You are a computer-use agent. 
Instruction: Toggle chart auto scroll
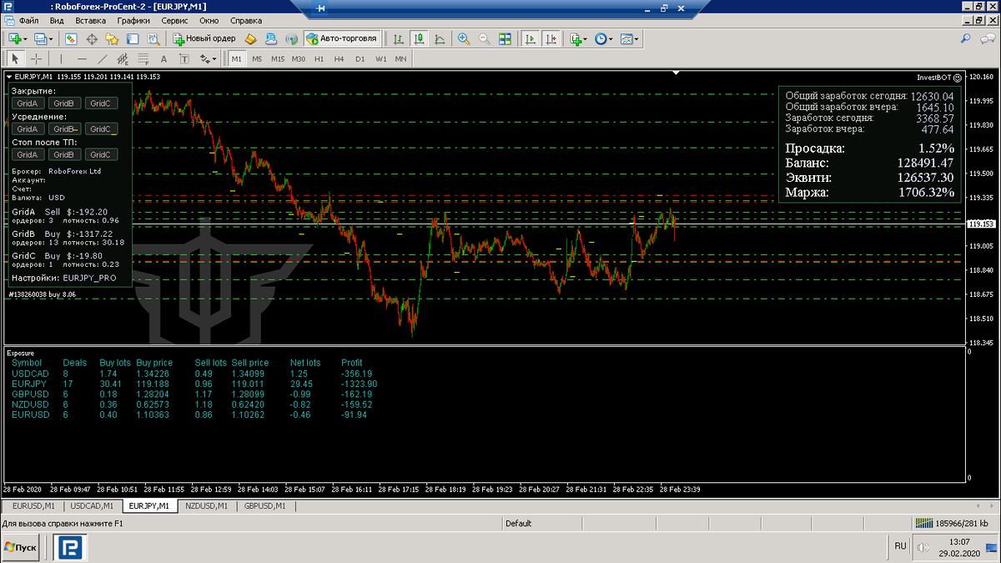pos(530,38)
